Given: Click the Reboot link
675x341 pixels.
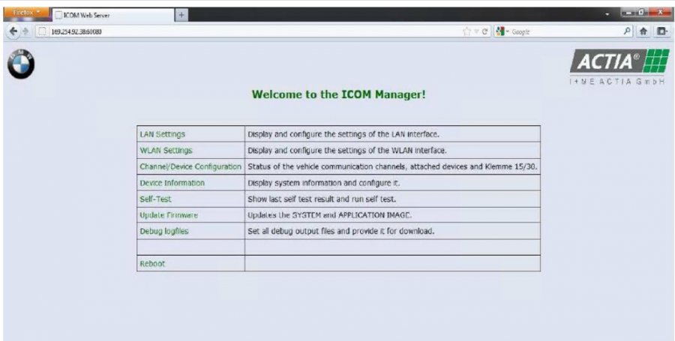Looking at the screenshot, I should [152, 264].
